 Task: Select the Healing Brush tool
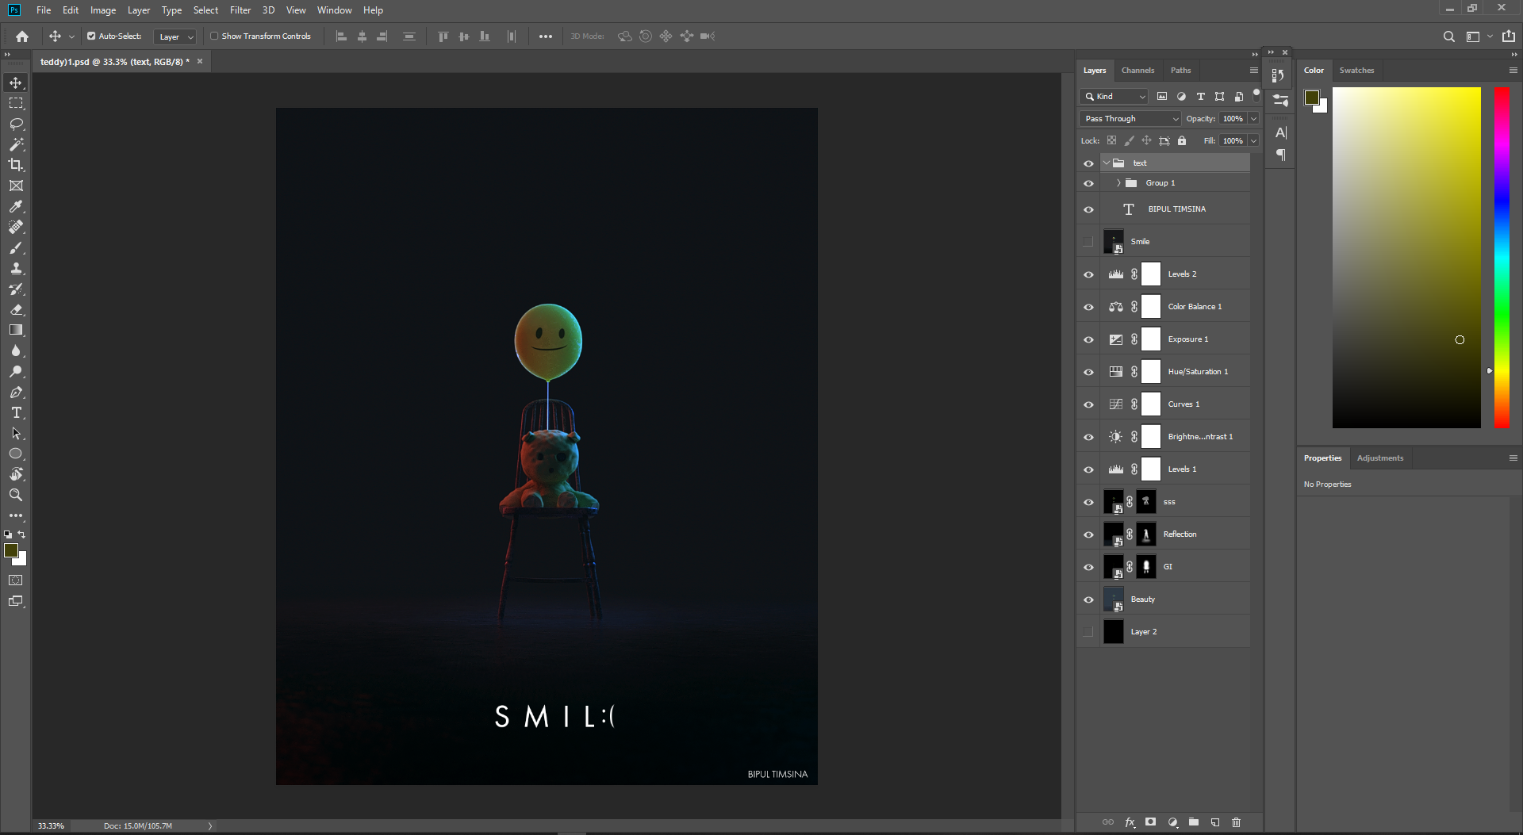16,227
